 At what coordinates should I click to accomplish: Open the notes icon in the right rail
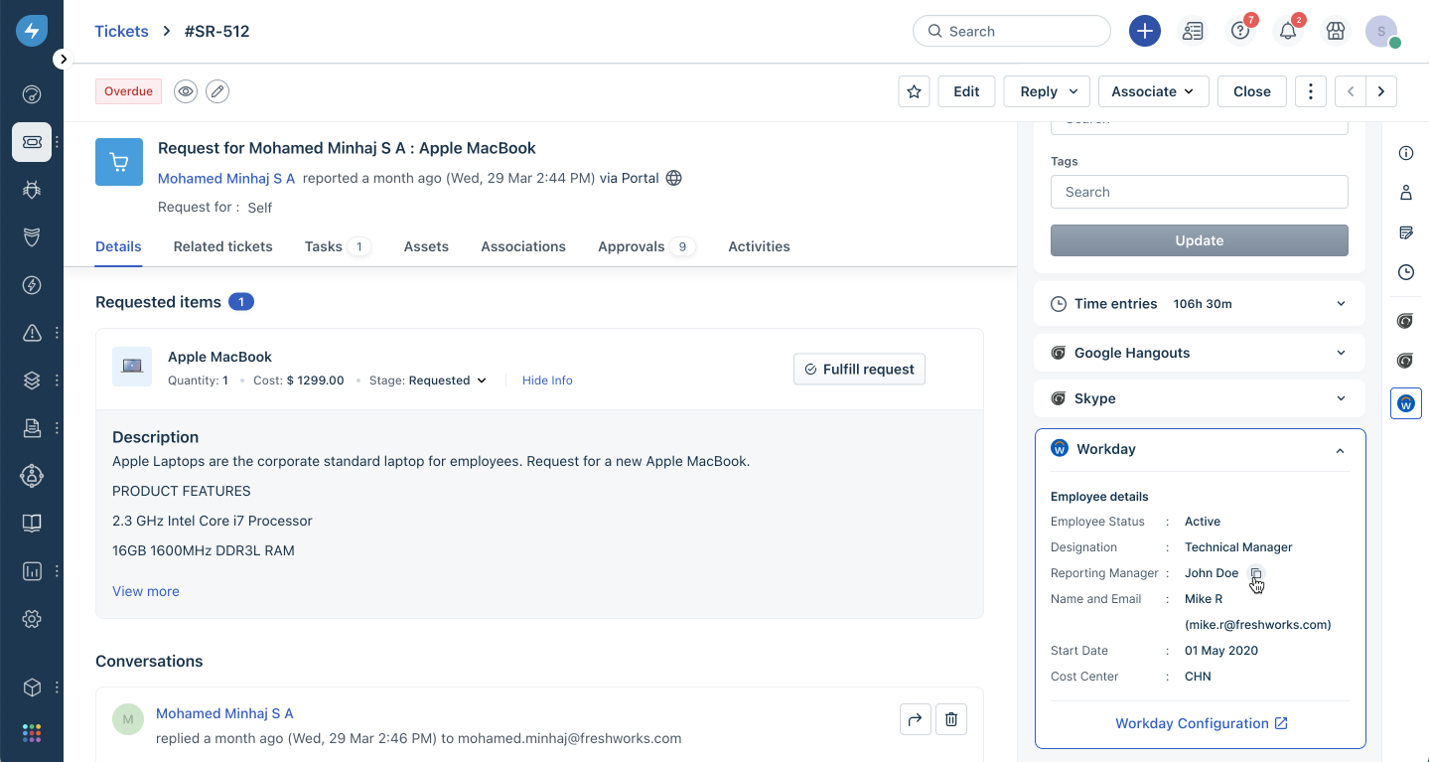(x=1405, y=232)
